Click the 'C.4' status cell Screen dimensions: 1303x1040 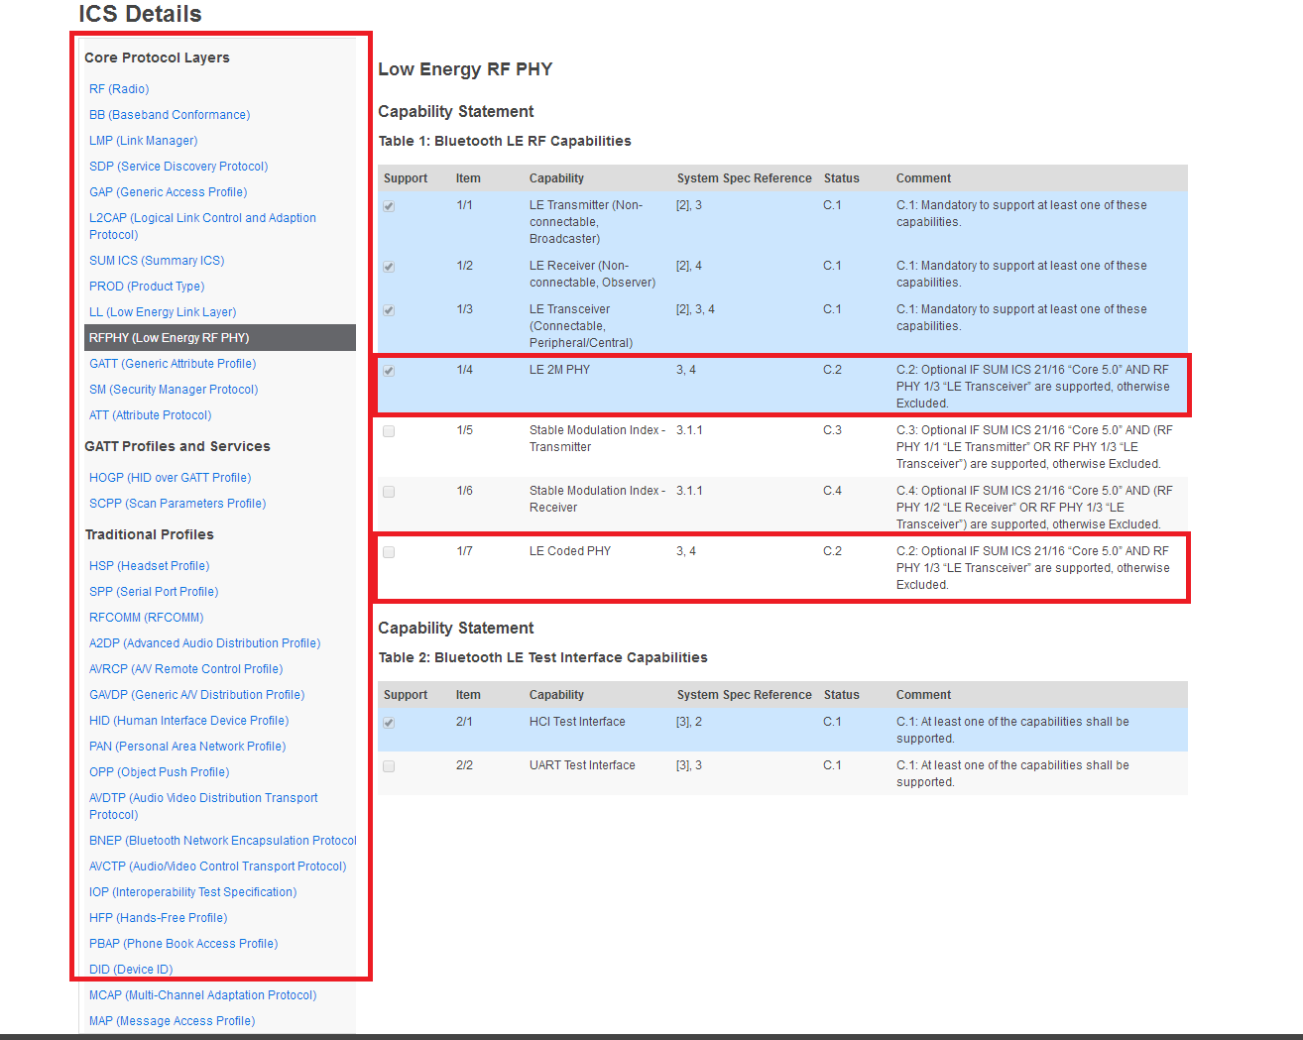pyautogui.click(x=832, y=491)
